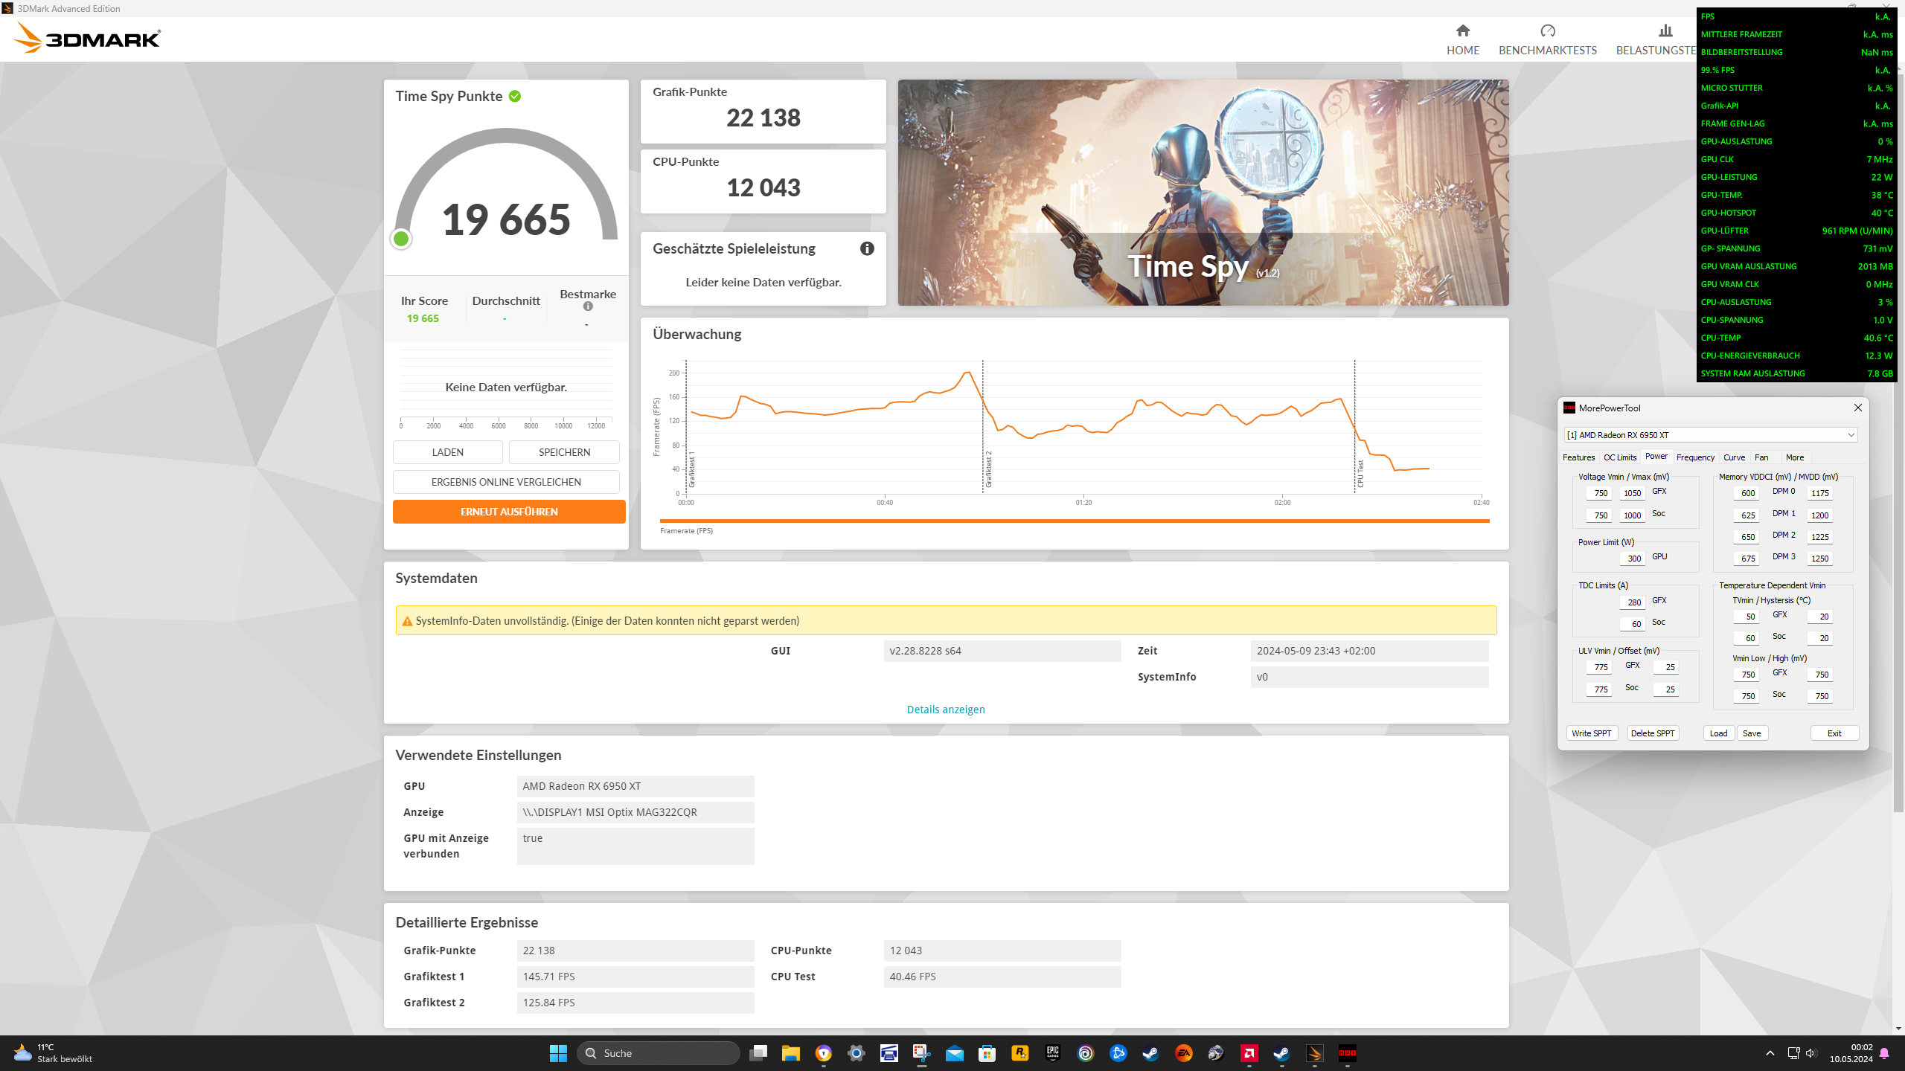This screenshot has height=1071, width=1905.
Task: Click the Grafiktest 2 marker on the monitoring chart
Action: coord(988,469)
